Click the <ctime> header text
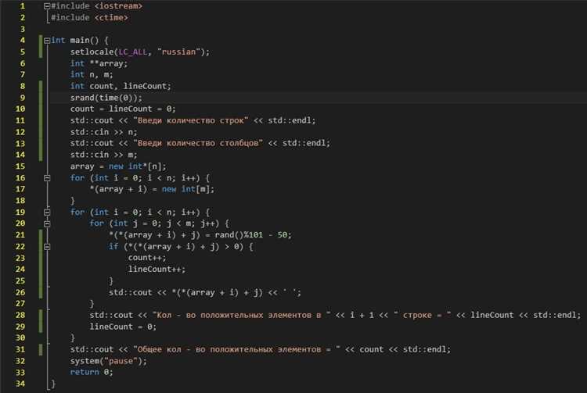587x393 pixels. click(x=111, y=17)
